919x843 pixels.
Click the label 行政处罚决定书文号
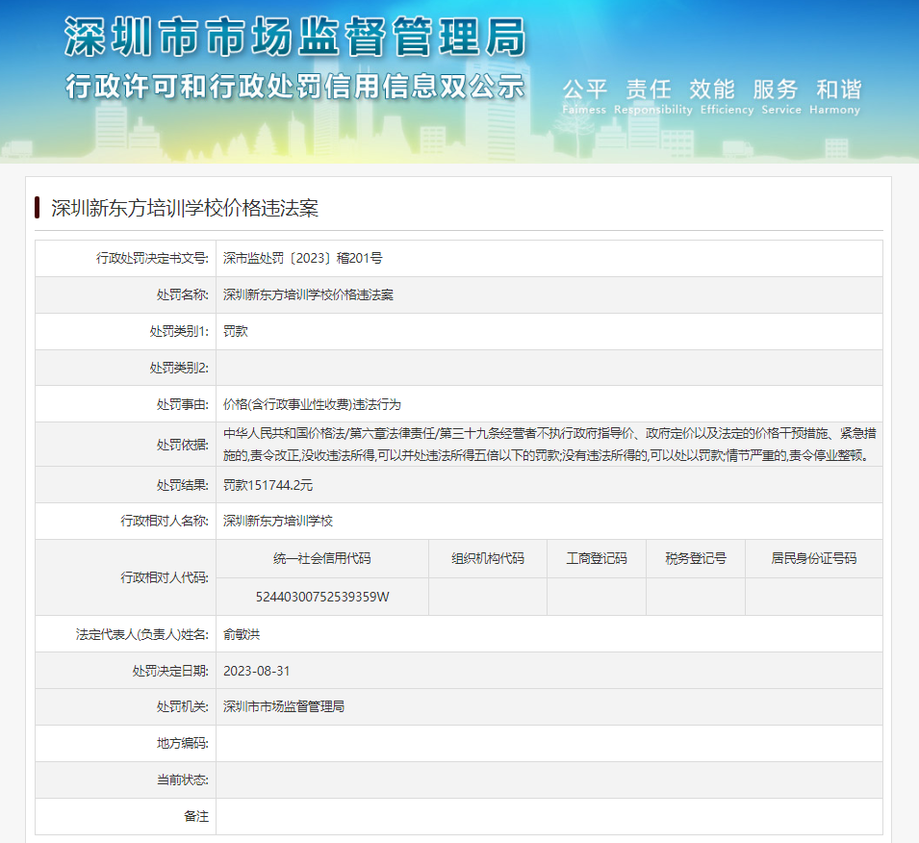pos(152,258)
